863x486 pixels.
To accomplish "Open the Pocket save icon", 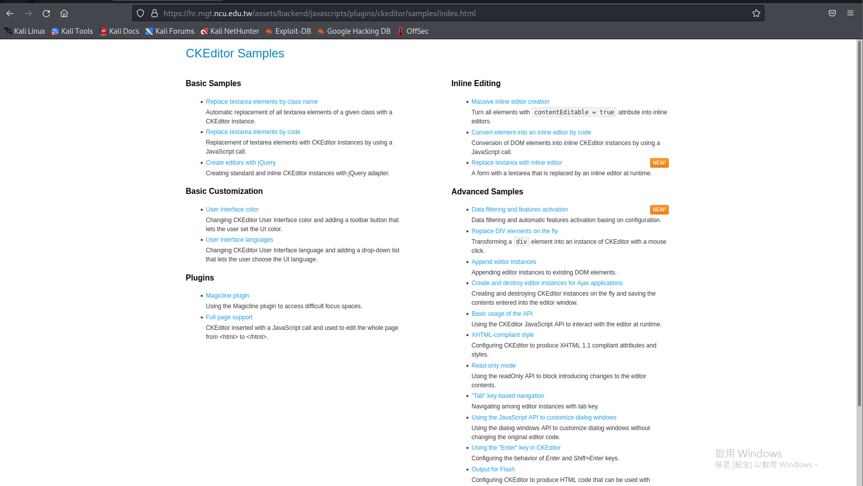I will (x=832, y=14).
